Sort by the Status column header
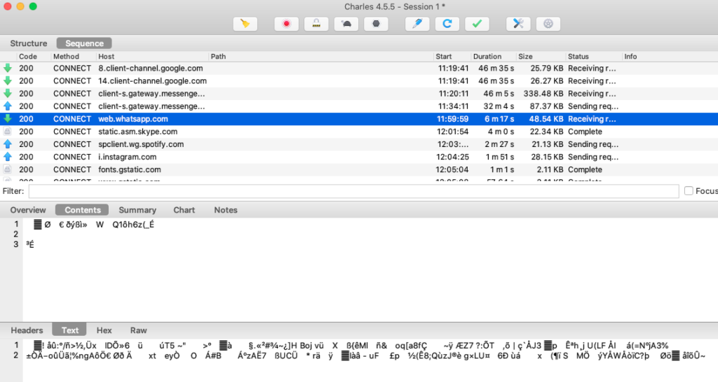Screen dimensions: 718x382 pyautogui.click(x=578, y=57)
